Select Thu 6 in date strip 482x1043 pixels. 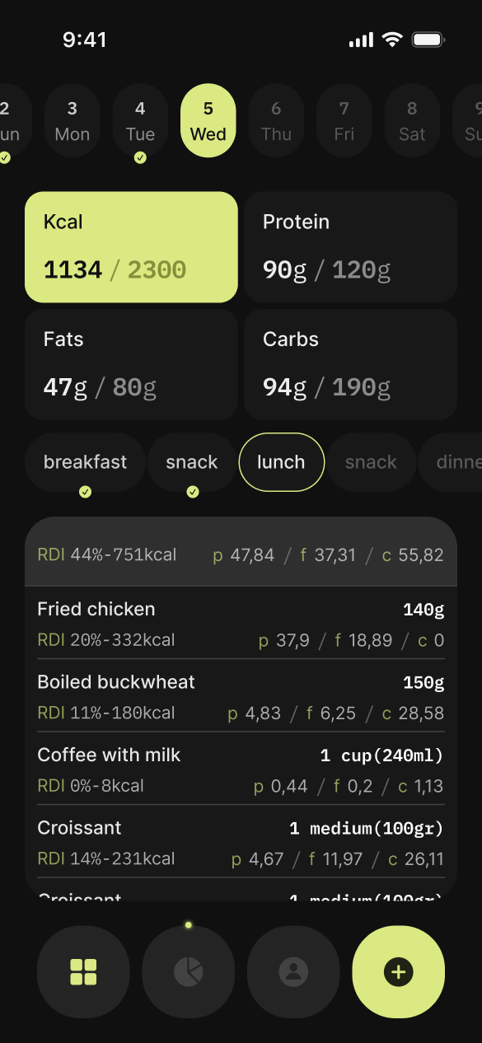276,120
